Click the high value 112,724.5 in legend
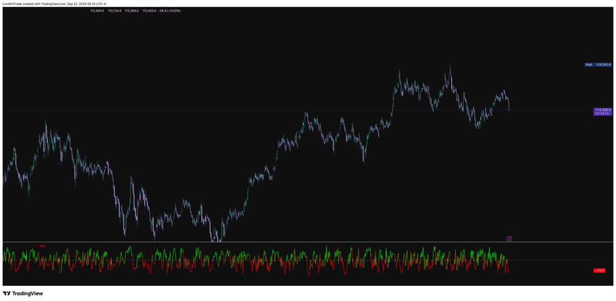 point(114,10)
